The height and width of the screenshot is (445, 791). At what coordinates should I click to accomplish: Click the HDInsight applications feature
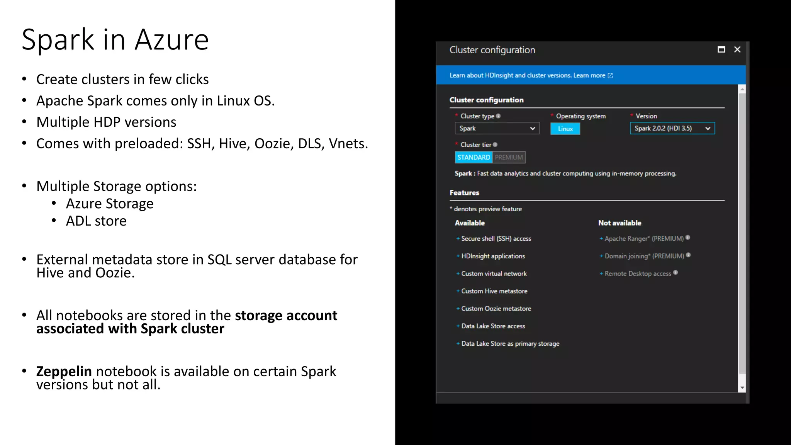coord(493,256)
